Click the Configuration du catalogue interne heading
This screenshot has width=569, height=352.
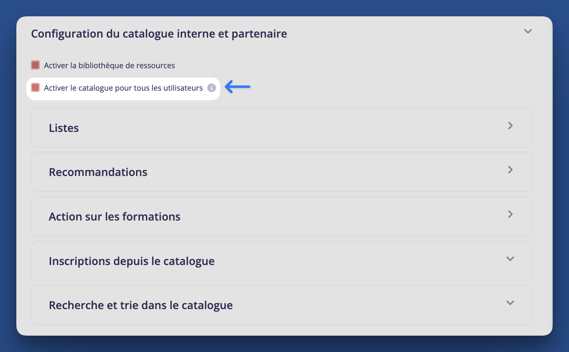(x=159, y=33)
